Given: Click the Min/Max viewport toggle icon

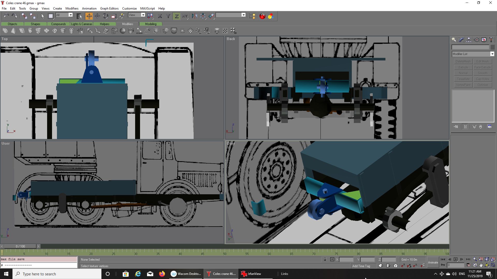Looking at the screenshot, I should pos(493,265).
